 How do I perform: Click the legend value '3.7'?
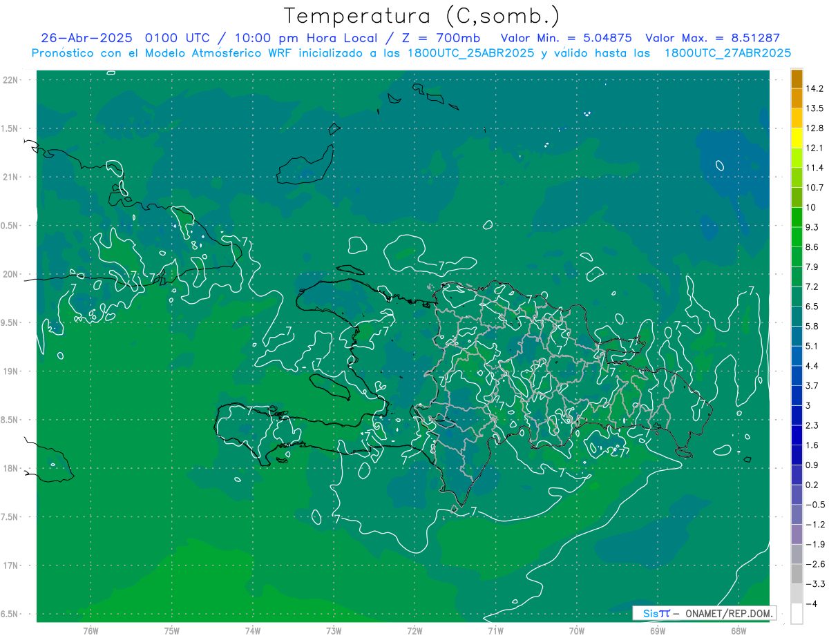point(812,385)
